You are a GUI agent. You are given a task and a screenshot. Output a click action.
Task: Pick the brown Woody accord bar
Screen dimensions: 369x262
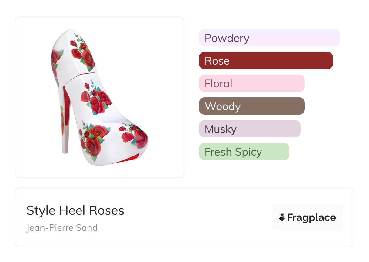pos(251,106)
